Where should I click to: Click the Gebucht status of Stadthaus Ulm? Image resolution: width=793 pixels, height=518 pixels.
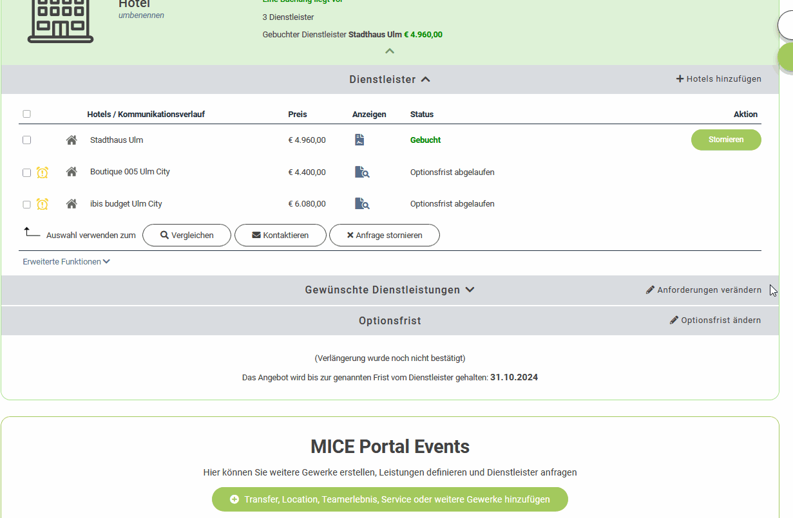(425, 140)
